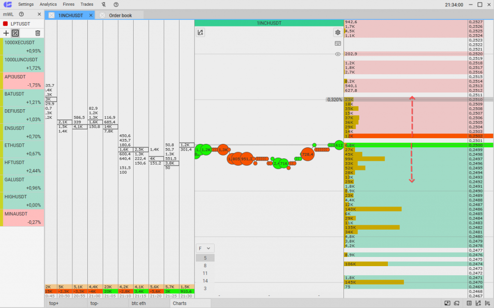The width and height of the screenshot is (494, 308).
Task: Add a new symbol with plus icon
Action: 6,33
